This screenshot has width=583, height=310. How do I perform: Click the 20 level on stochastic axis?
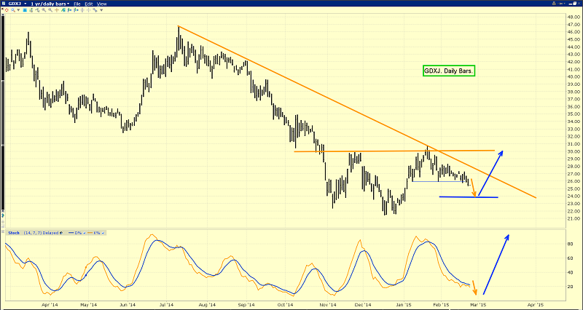click(571, 287)
